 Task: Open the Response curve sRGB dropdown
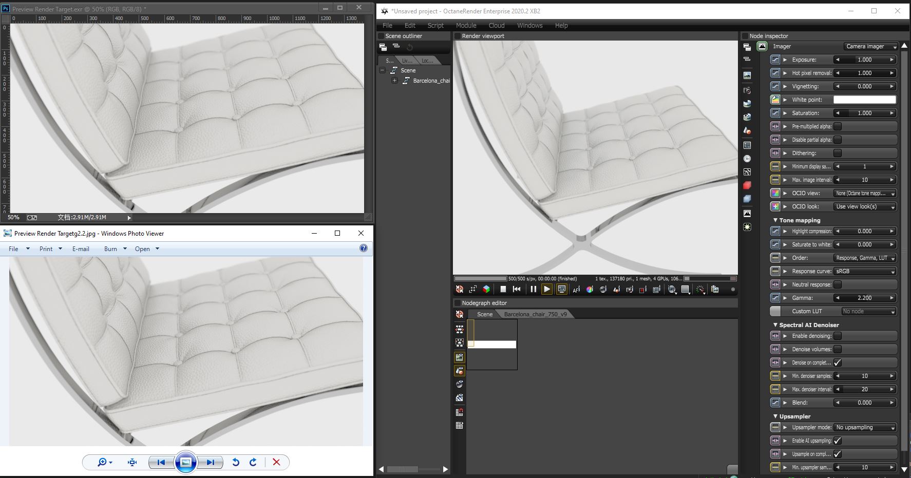point(865,271)
